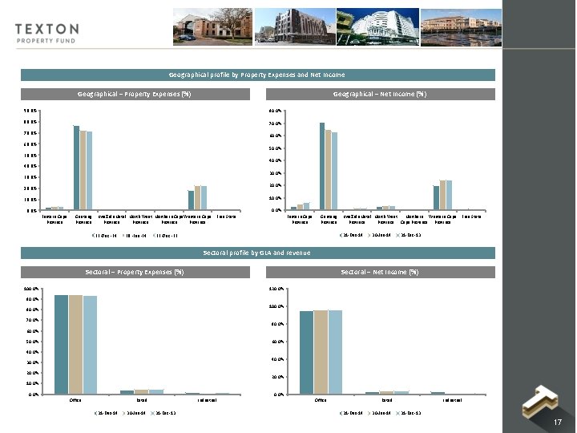The width and height of the screenshot is (577, 433).
Task: Click 'Sectoral – Property Expenses (%)' chart title
Action: point(135,272)
